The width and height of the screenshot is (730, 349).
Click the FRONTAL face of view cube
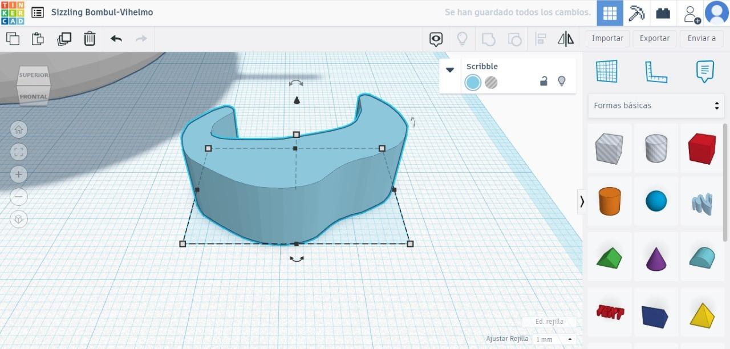34,96
